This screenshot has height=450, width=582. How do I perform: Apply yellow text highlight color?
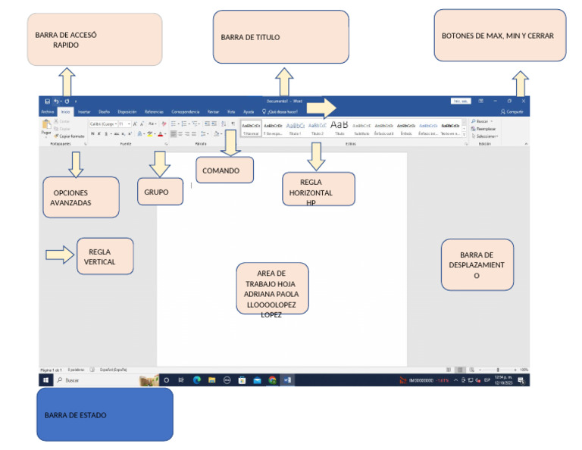point(149,133)
